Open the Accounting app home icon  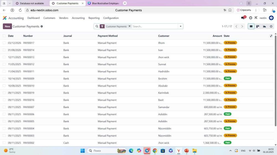click(5, 18)
